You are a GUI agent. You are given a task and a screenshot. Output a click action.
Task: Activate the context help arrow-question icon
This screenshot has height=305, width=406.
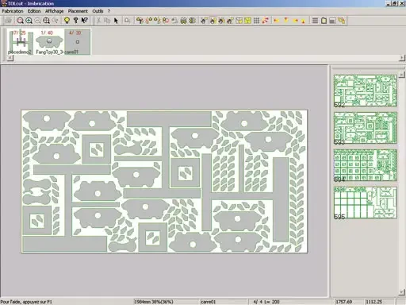[x=85, y=21]
